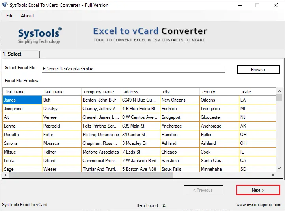The image size is (285, 211).
Task: Select the 'Dilliard' cell
Action: tap(61, 161)
